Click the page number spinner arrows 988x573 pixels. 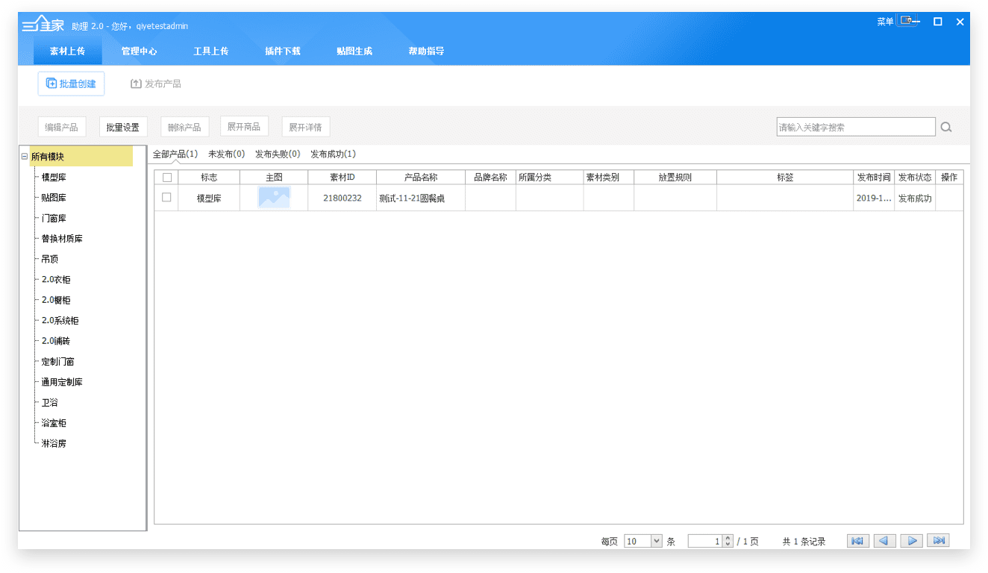728,541
